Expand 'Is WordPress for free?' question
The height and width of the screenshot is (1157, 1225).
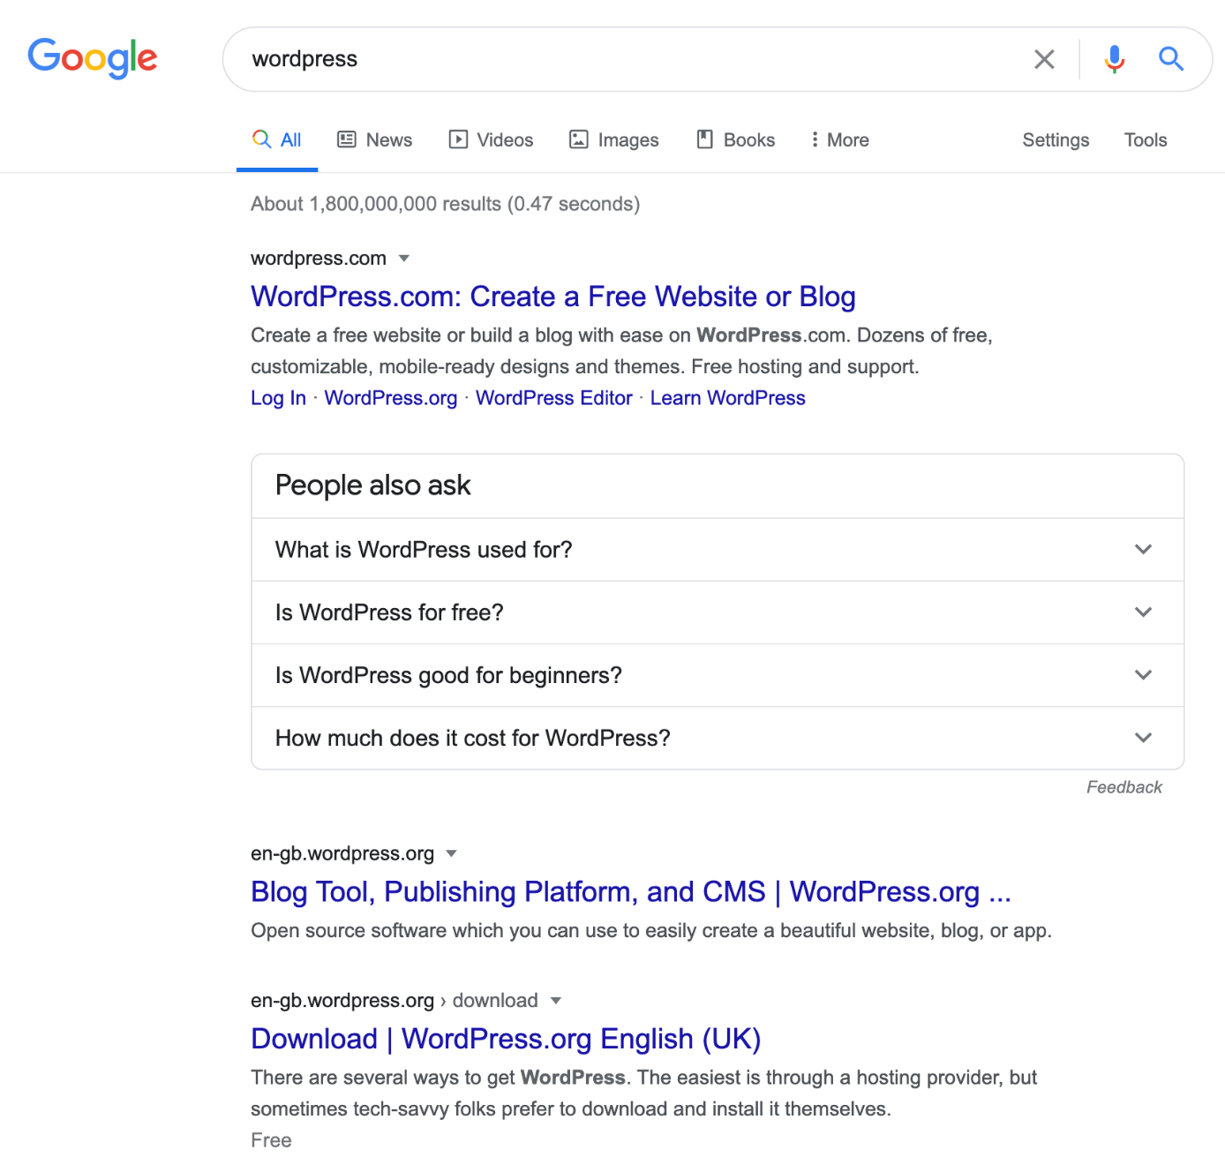coord(718,612)
